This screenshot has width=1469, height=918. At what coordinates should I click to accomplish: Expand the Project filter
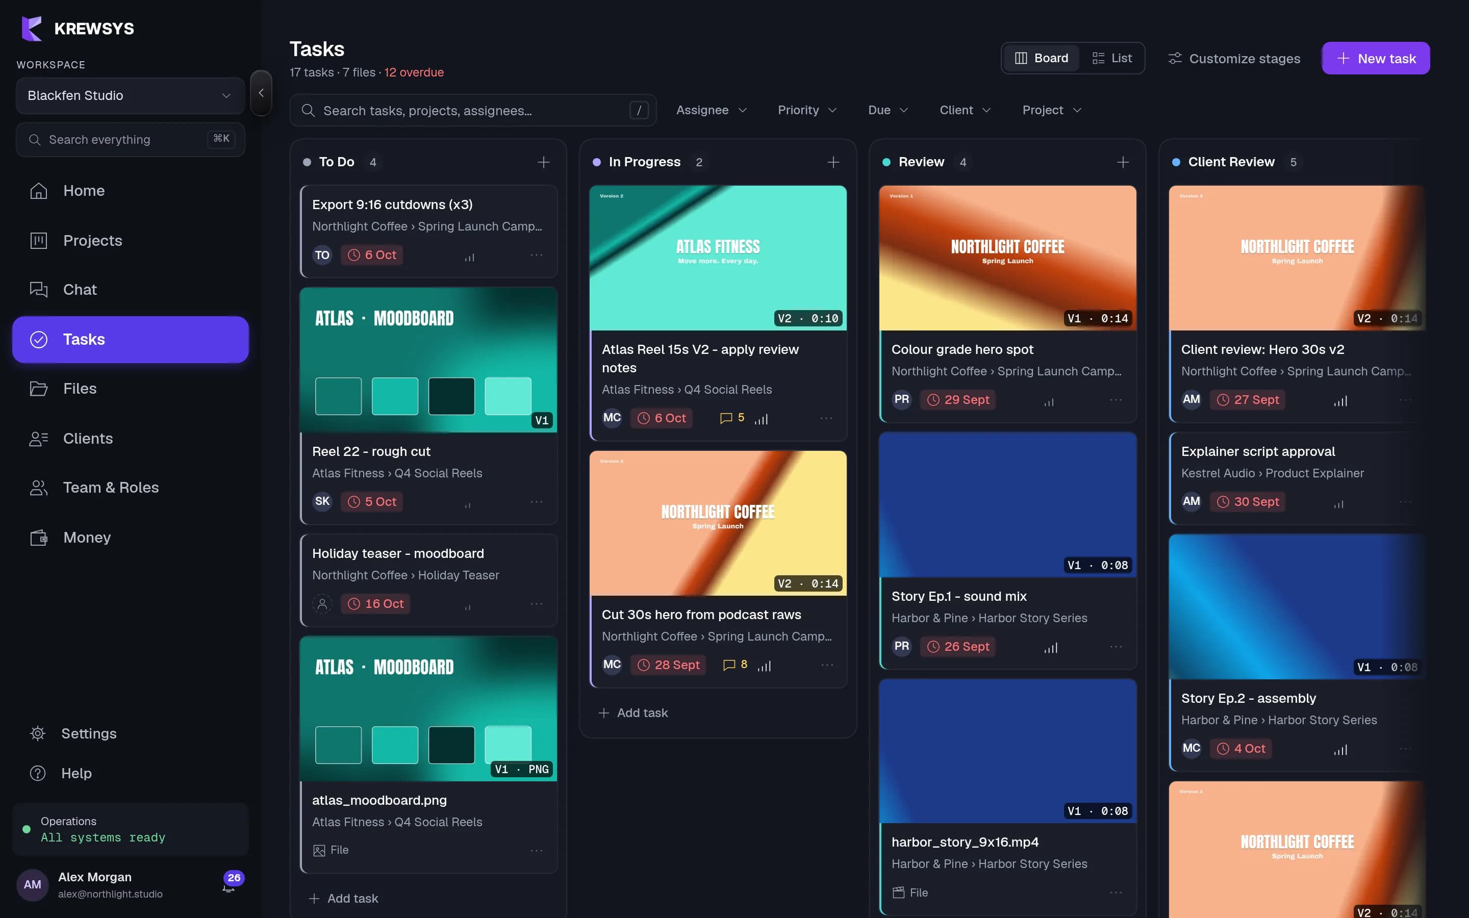click(1051, 110)
